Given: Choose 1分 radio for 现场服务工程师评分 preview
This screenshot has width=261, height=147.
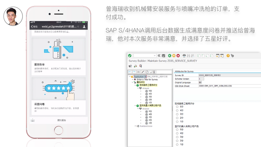Looking at the screenshot, I should point(177,122).
